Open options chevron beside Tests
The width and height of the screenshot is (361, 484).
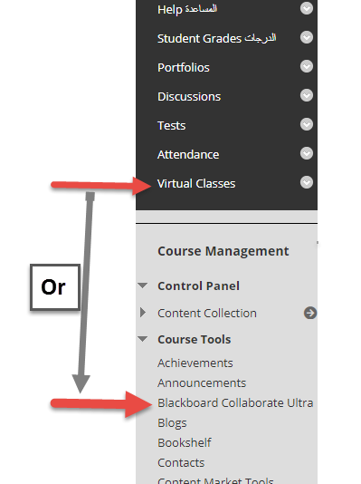click(307, 124)
